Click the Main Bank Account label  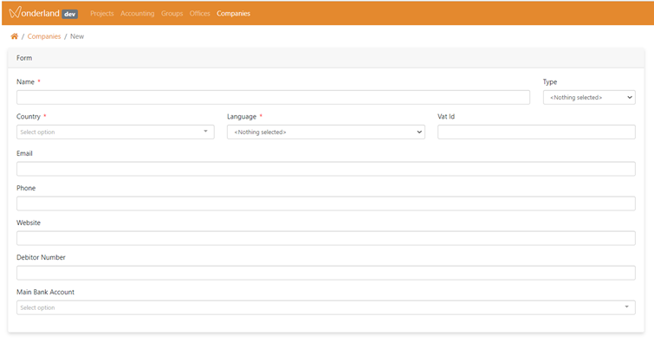point(45,292)
